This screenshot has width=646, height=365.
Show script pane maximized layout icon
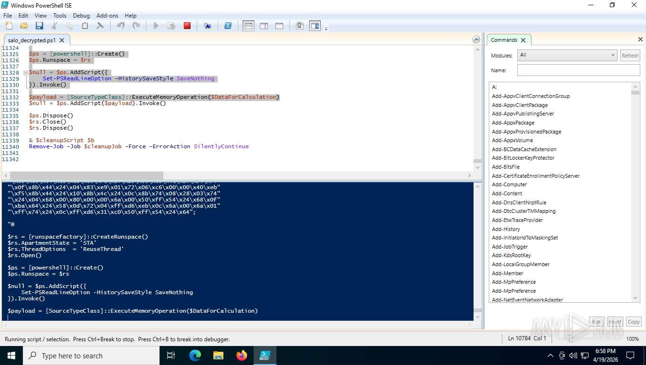tap(279, 26)
